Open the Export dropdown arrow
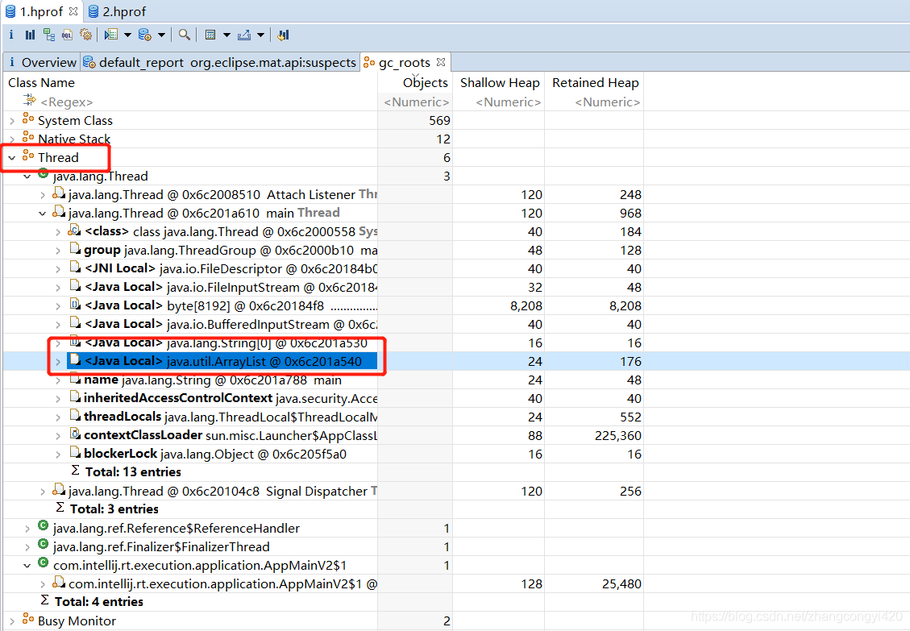 pos(260,35)
